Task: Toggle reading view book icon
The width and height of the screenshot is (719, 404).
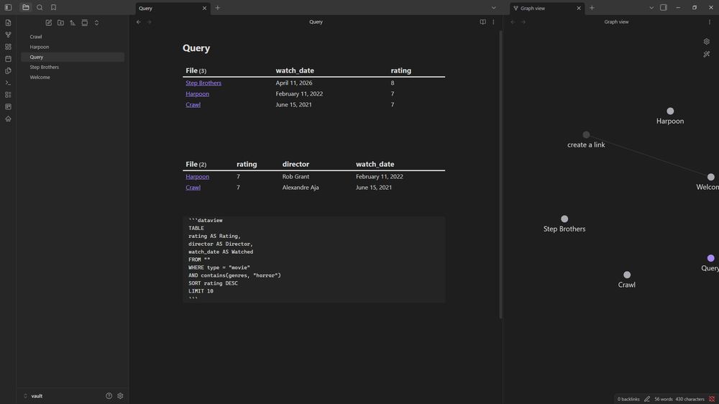Action: point(483,22)
